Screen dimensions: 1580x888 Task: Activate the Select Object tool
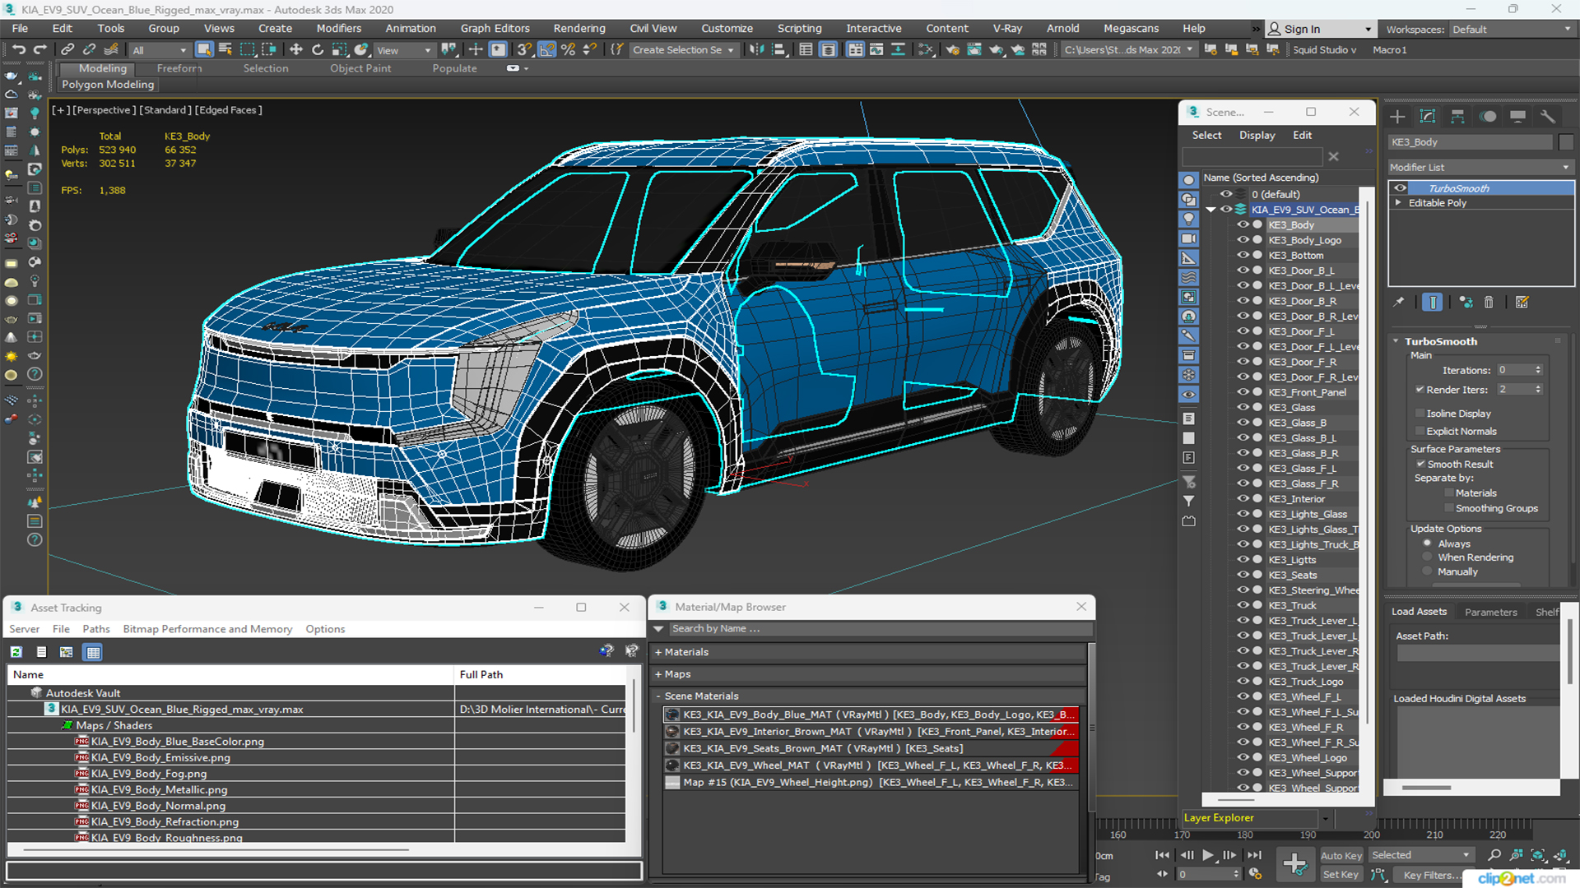(204, 50)
